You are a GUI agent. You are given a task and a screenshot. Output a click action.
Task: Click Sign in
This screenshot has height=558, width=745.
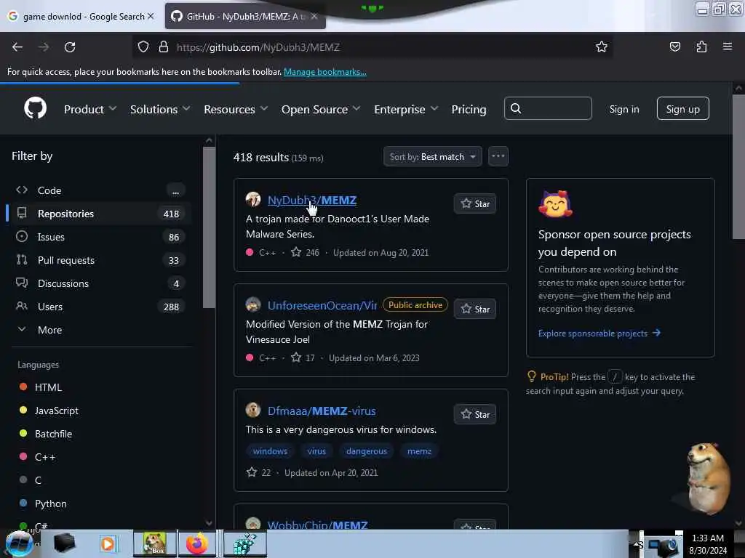(x=624, y=109)
